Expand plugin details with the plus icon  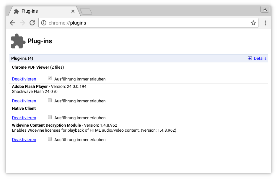250,58
